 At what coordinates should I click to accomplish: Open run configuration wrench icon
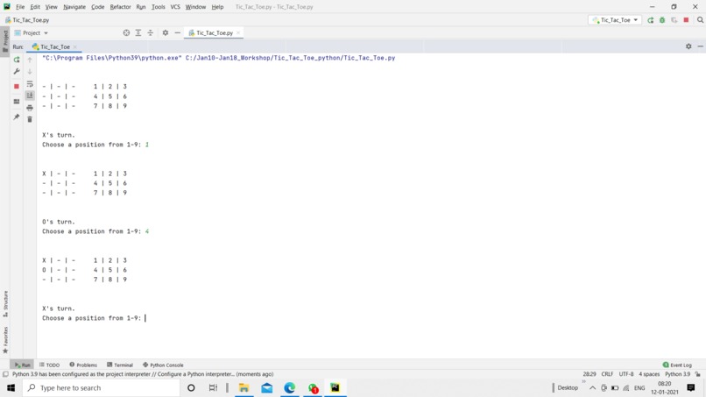[x=17, y=71]
